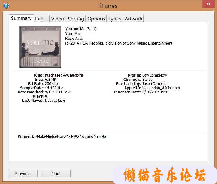Click the 2014 RCA Records copyright line
The height and width of the screenshot is (184, 217).
click(119, 43)
